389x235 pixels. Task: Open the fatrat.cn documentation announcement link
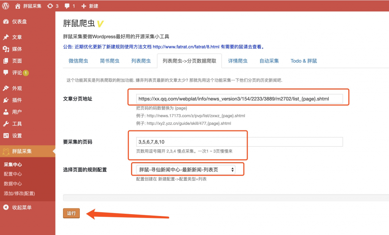186,47
